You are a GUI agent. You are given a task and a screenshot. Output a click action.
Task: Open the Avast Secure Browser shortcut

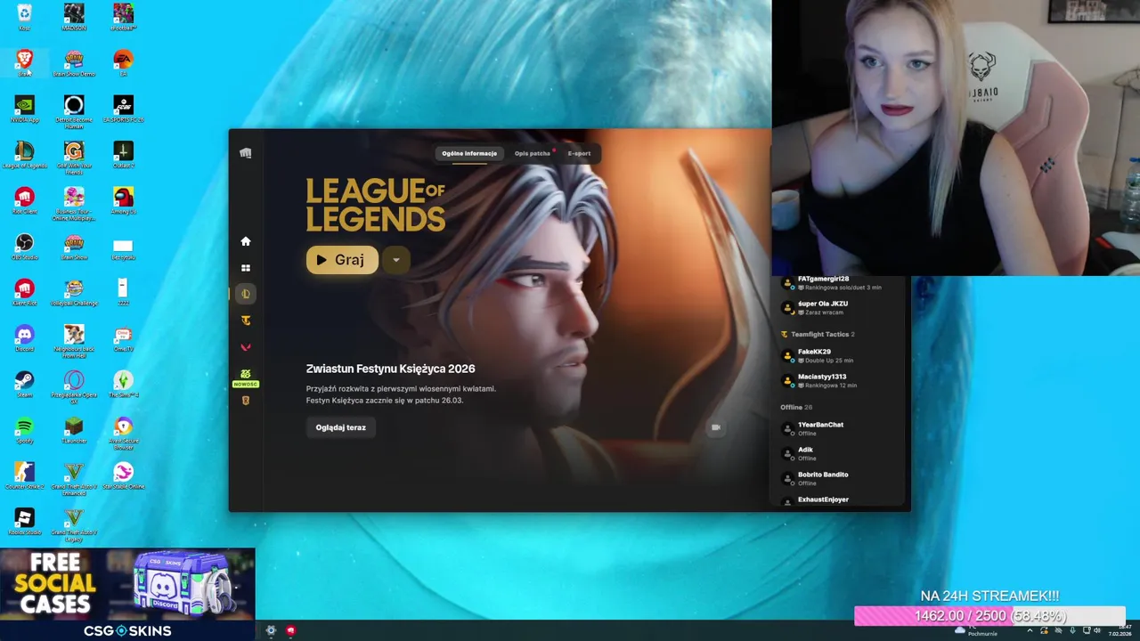[x=123, y=434]
